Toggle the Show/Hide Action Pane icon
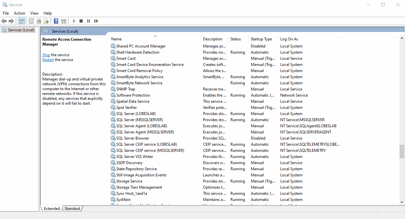Image resolution: width=405 pixels, height=219 pixels. (x=64, y=21)
